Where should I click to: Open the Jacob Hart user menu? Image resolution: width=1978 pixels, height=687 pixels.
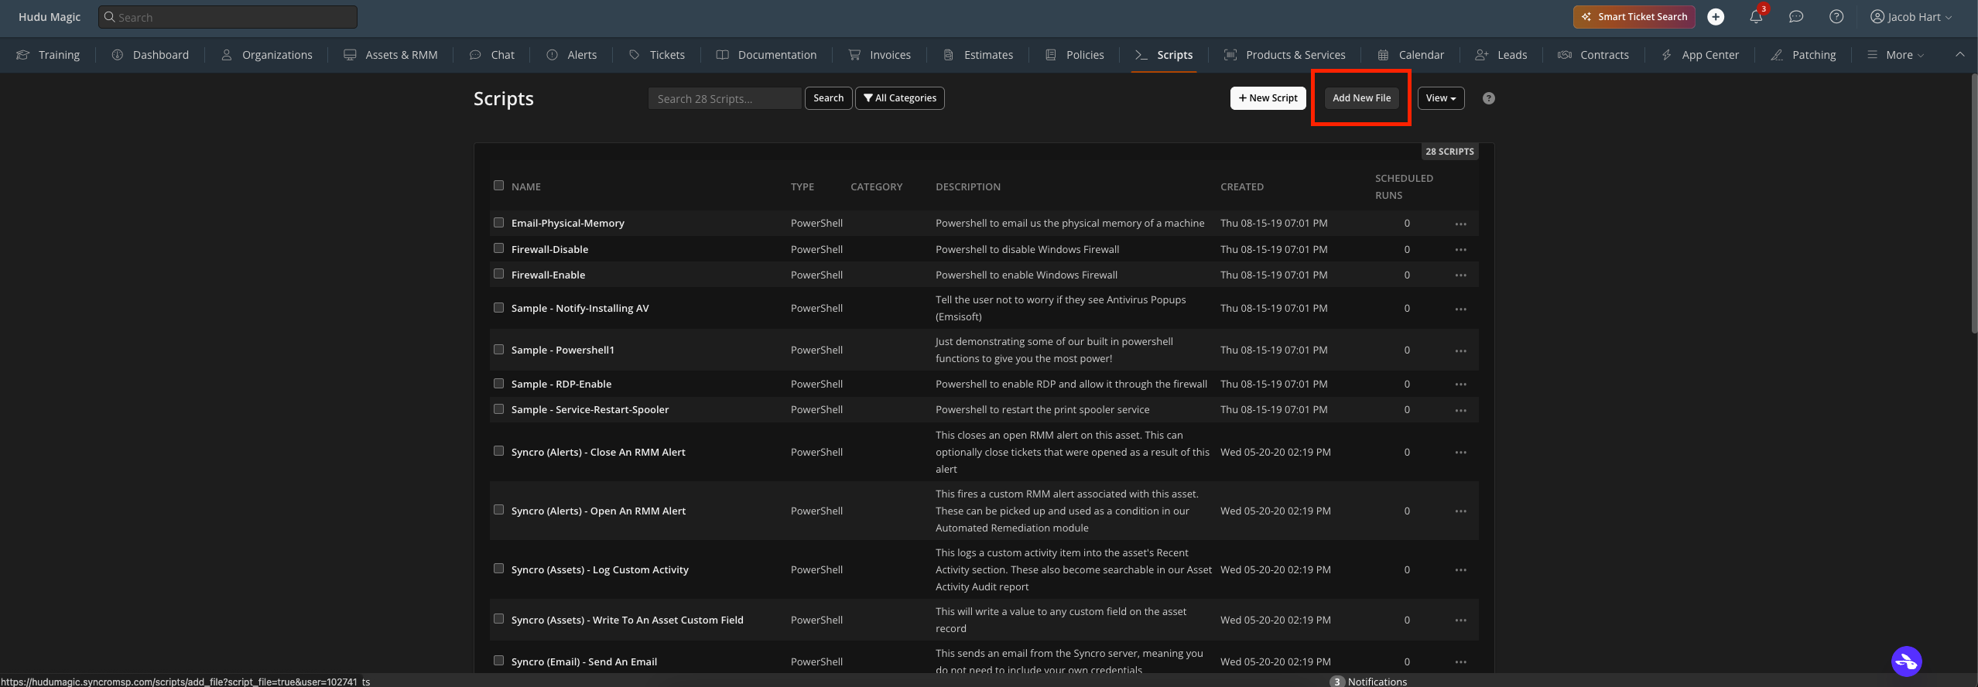click(1912, 17)
